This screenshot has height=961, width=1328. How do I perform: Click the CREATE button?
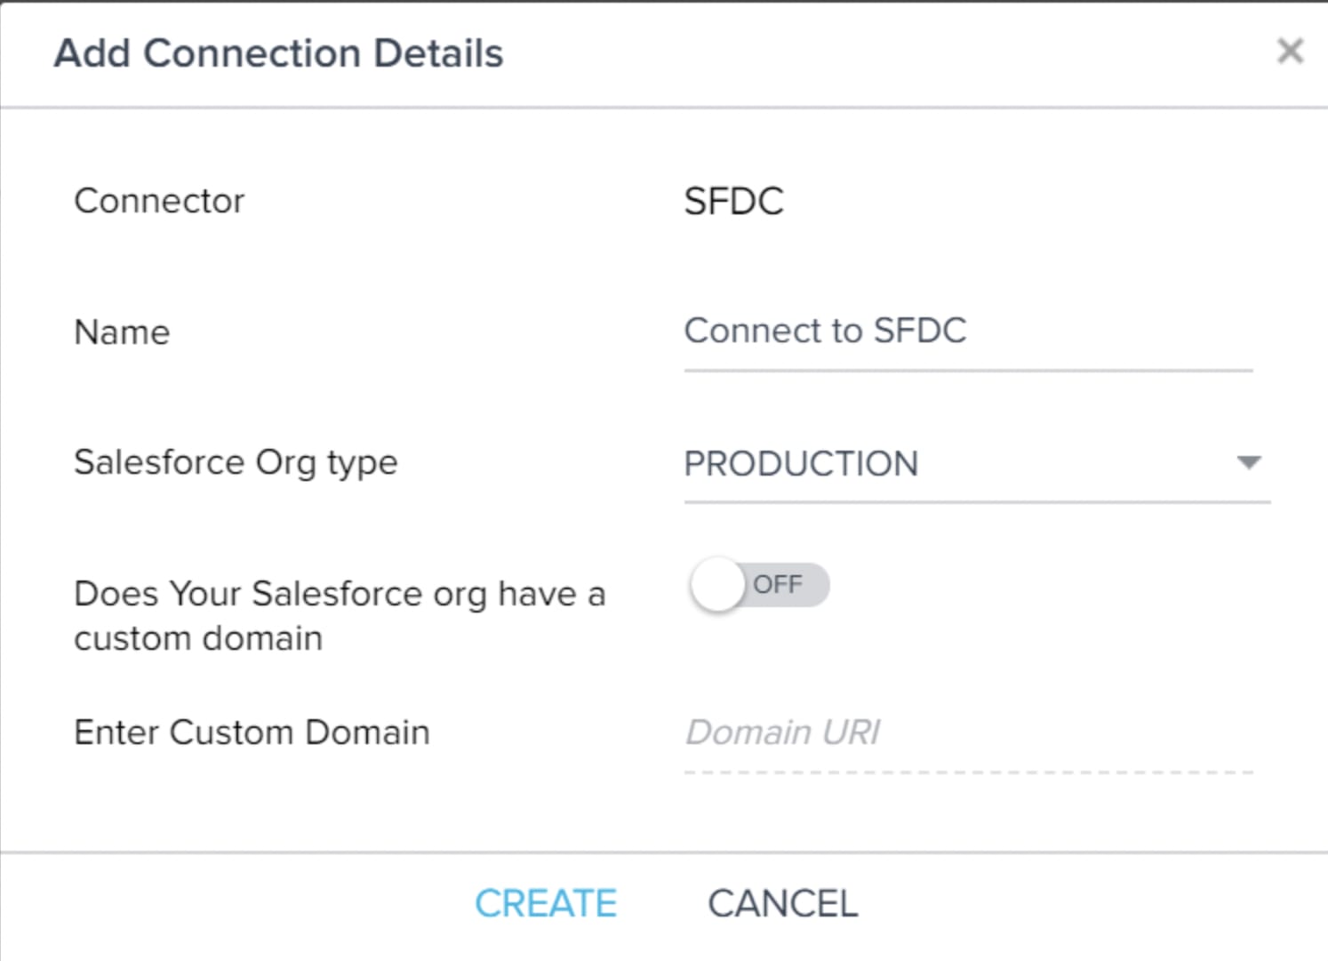546,904
